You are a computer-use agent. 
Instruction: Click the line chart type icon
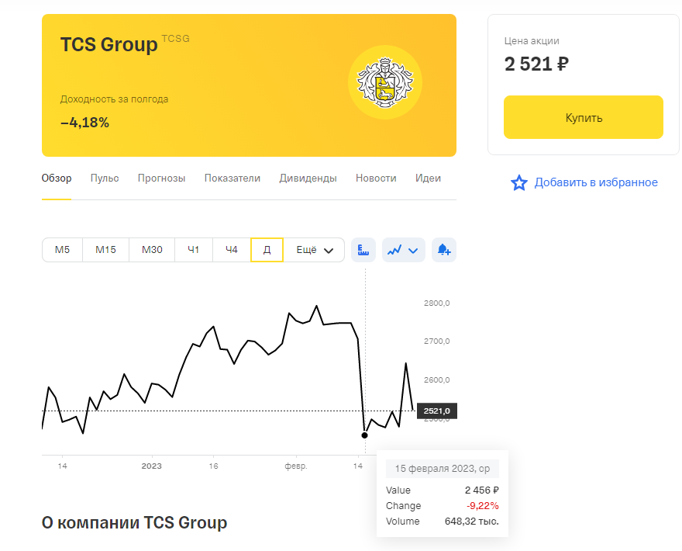pyautogui.click(x=394, y=250)
